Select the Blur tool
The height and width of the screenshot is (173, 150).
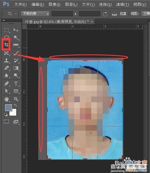(6, 75)
